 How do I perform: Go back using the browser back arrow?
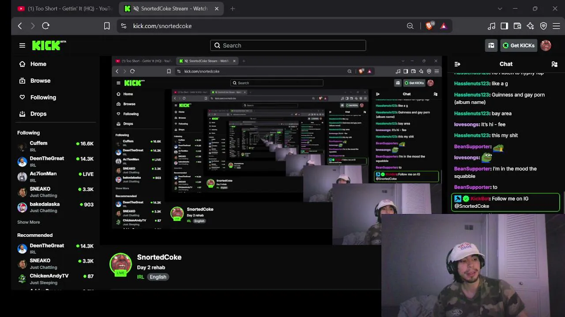pyautogui.click(x=20, y=26)
